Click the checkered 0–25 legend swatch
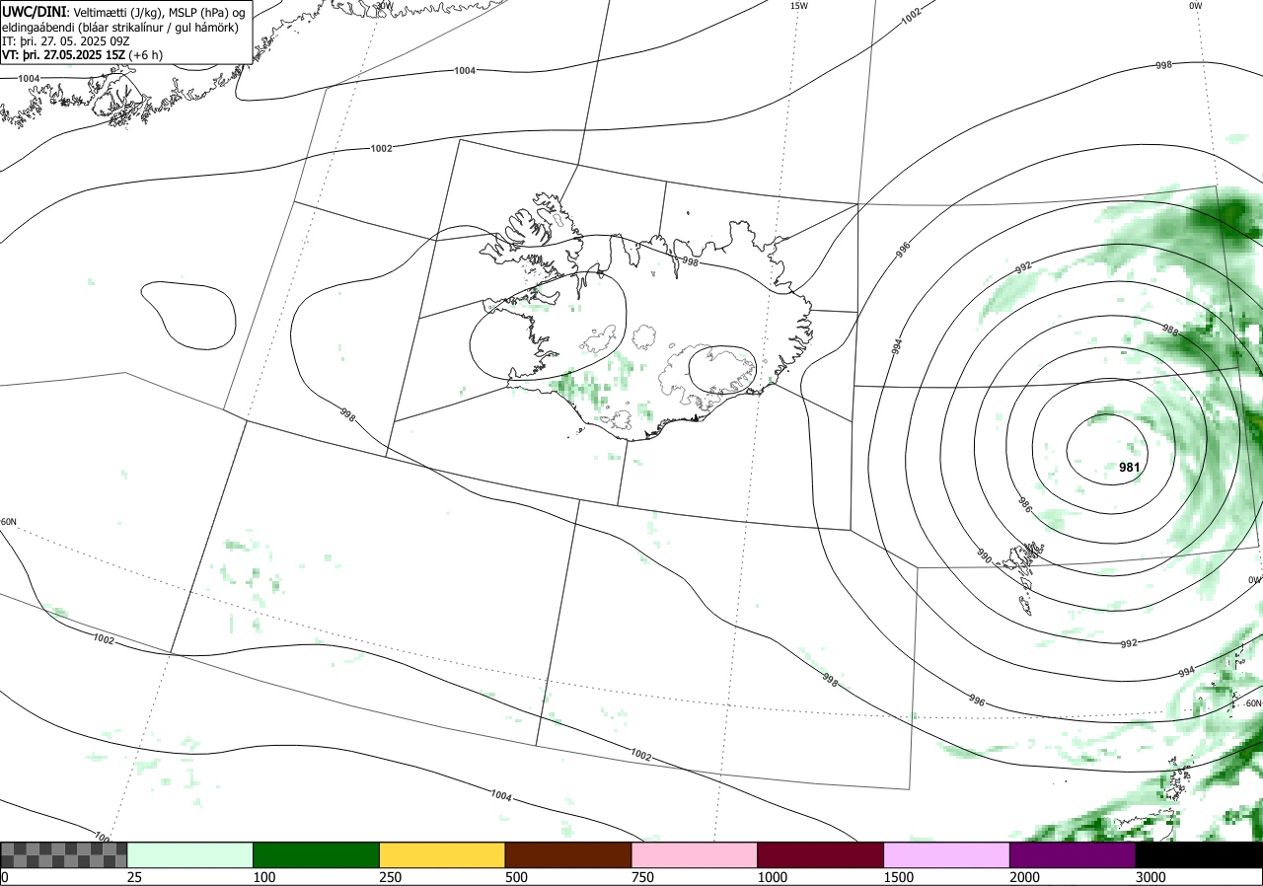 pyautogui.click(x=64, y=854)
